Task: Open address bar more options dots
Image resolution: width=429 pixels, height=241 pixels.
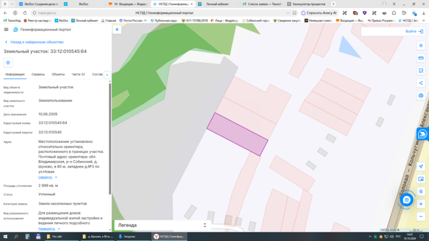Action: click(288, 13)
